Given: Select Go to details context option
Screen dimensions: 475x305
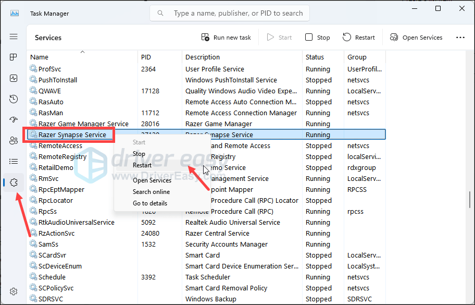Looking at the screenshot, I should coord(150,203).
